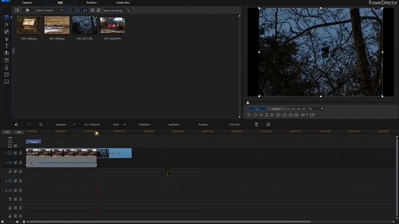Click the split clip tool in timeline toolbar
The image size is (399, 224).
tap(29, 124)
